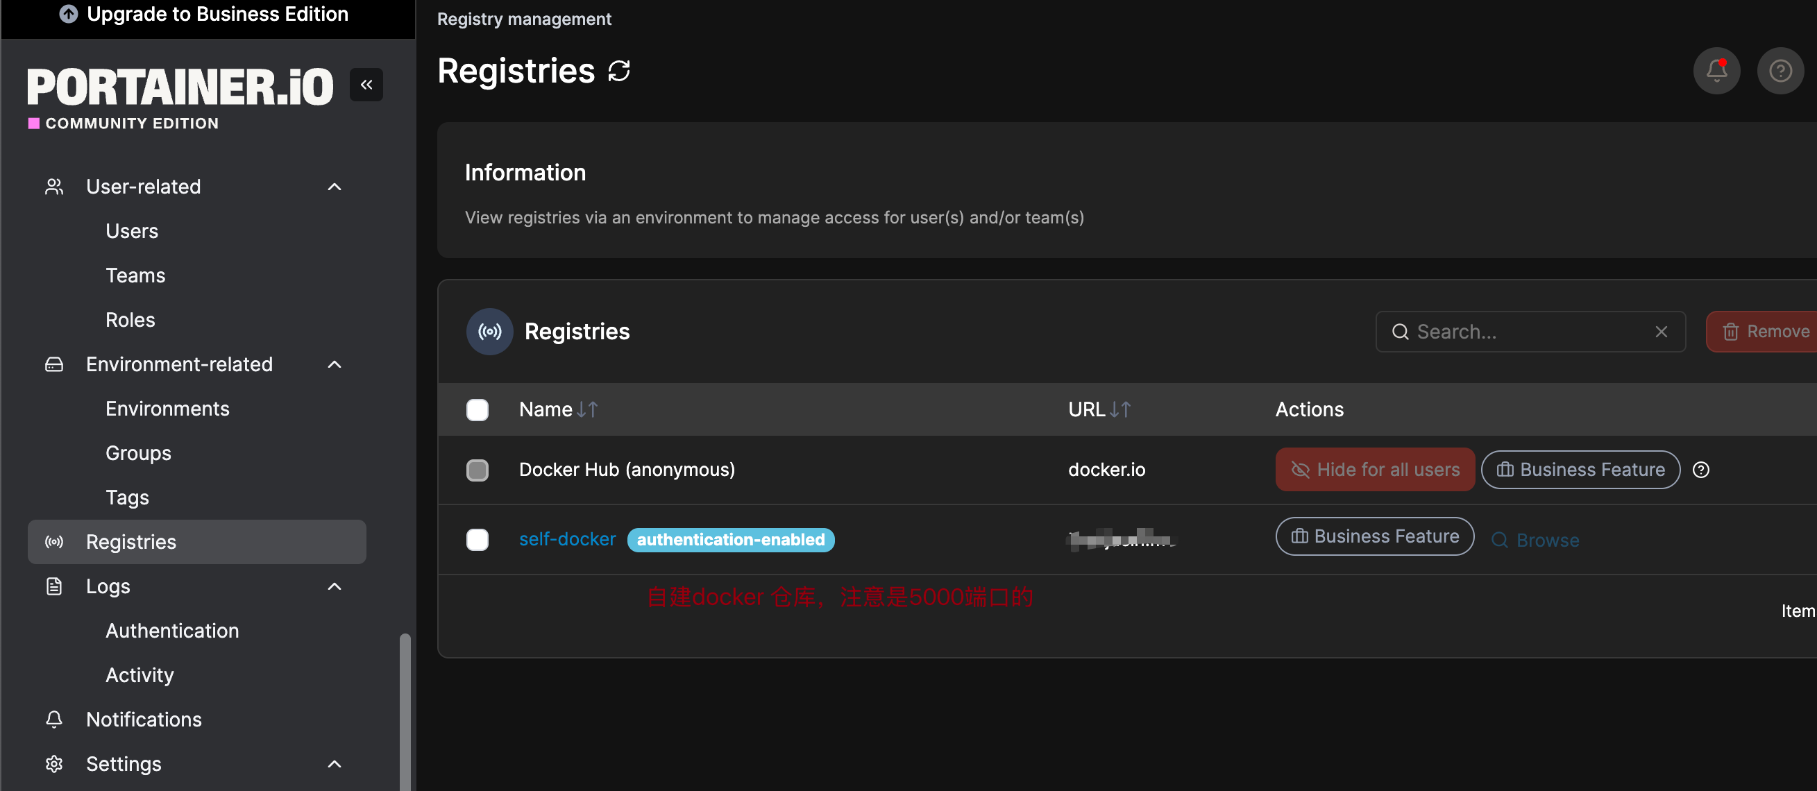This screenshot has height=791, width=1817.
Task: Open the self-docker registry link
Action: [x=567, y=539]
